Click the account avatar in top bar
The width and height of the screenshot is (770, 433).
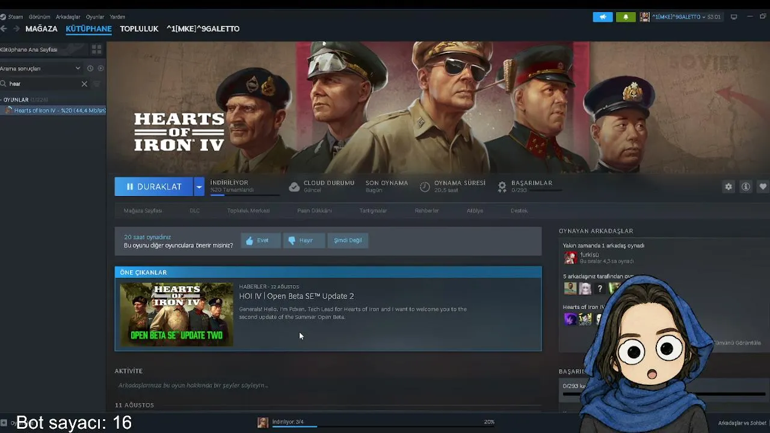tap(644, 17)
